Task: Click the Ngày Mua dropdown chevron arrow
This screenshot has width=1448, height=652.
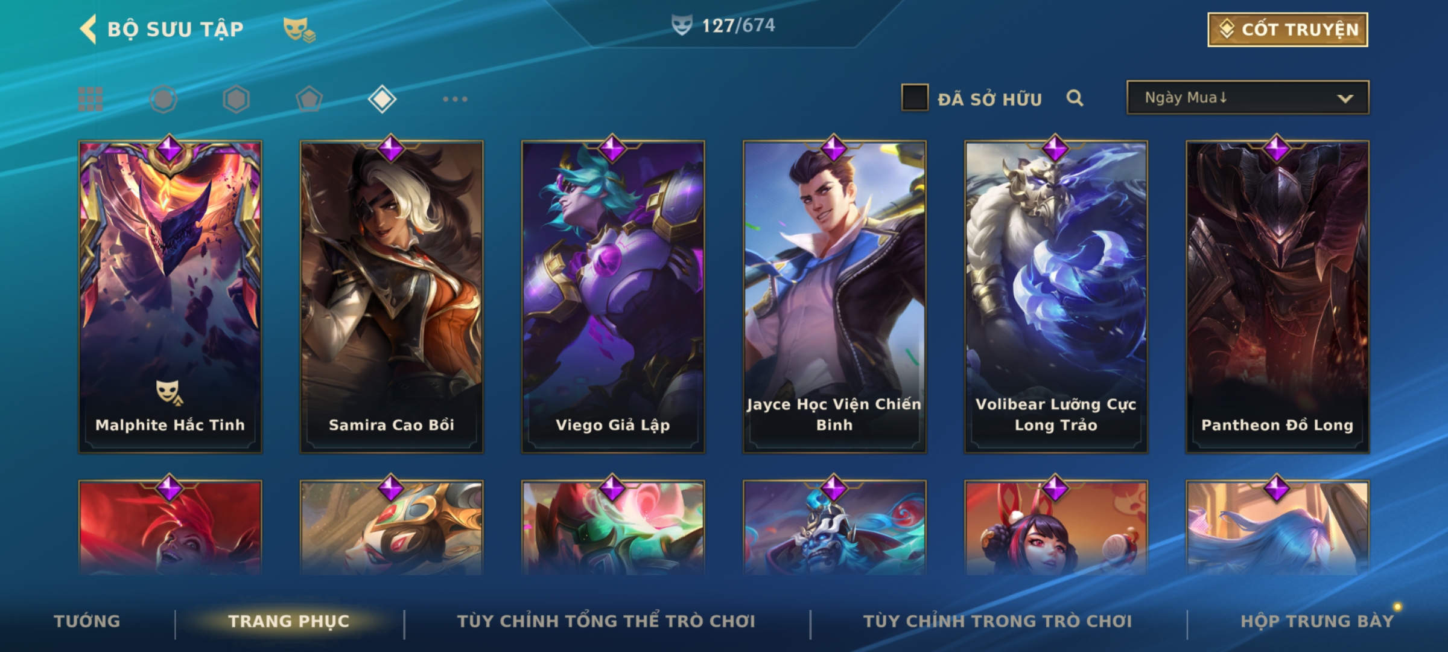Action: [1345, 98]
